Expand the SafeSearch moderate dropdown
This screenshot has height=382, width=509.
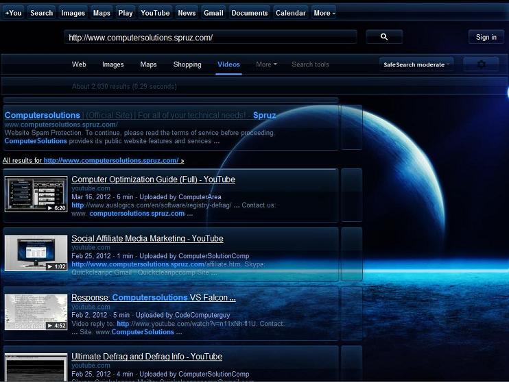[x=416, y=65]
